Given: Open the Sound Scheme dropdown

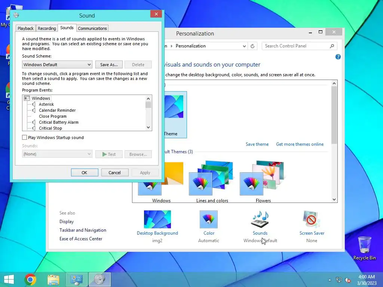Looking at the screenshot, I should coord(57,65).
